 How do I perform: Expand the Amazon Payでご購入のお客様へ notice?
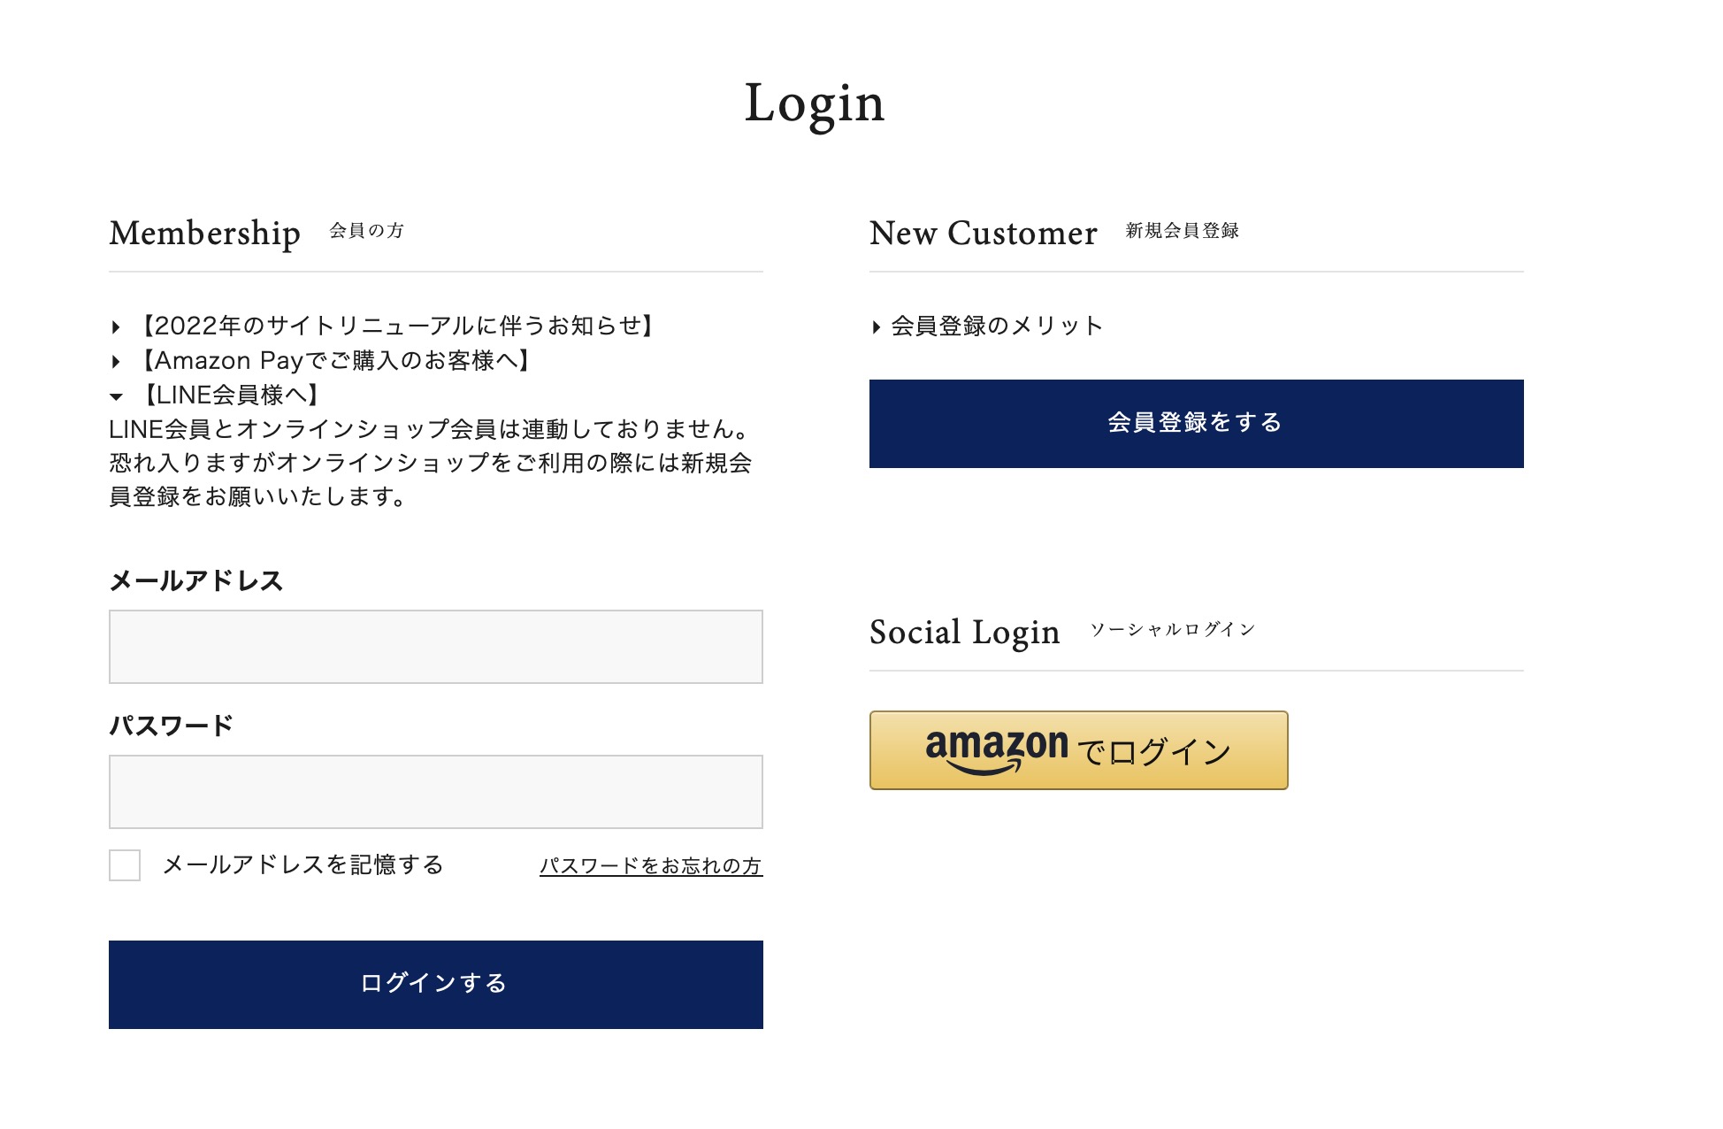click(x=336, y=361)
